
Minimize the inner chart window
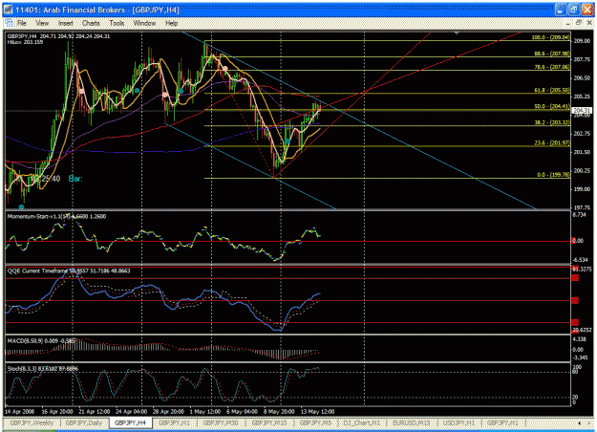[568, 23]
